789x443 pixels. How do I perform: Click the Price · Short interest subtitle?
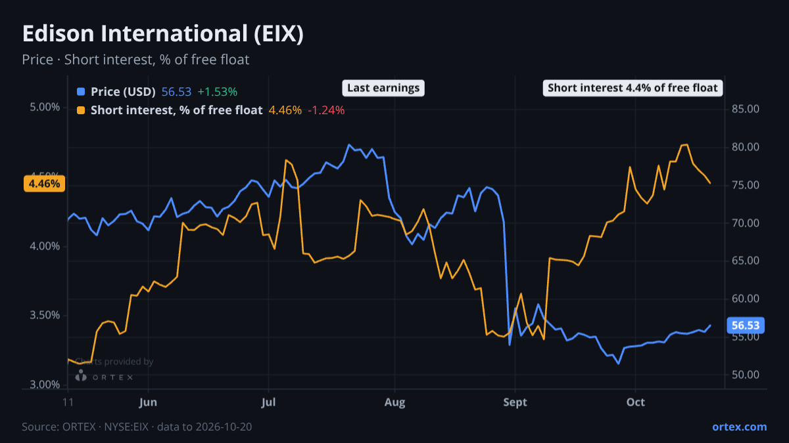(x=135, y=60)
